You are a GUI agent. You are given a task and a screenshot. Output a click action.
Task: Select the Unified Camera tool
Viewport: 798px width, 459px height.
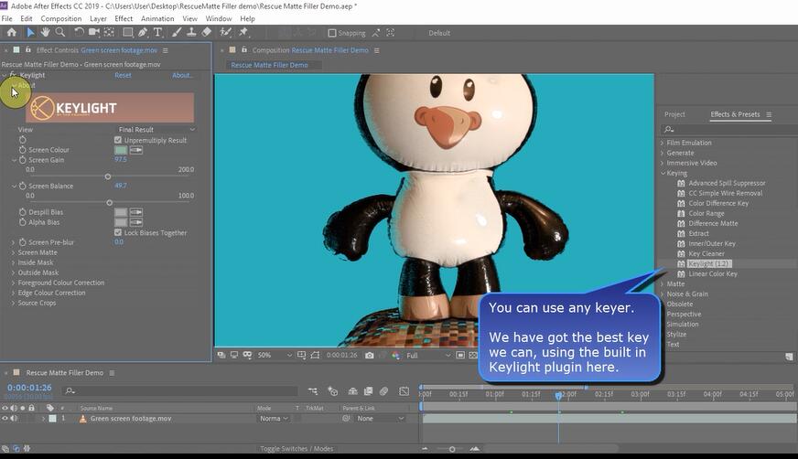click(x=93, y=33)
